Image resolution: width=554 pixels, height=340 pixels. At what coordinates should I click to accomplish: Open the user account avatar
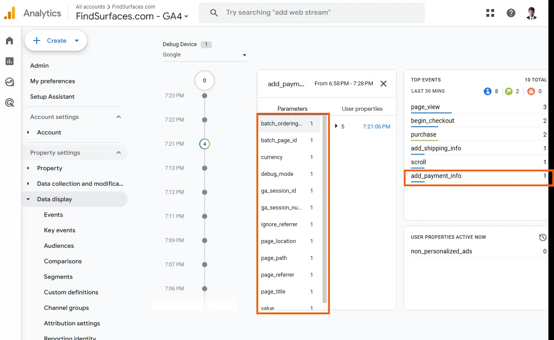532,13
